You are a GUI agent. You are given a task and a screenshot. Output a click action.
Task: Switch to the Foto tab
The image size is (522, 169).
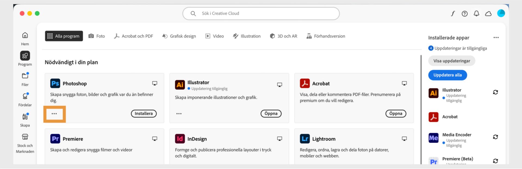coord(97,36)
